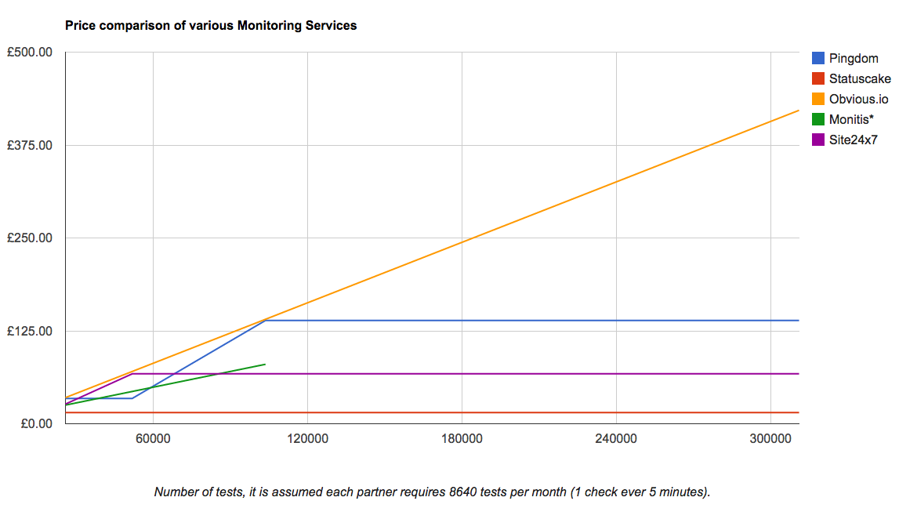This screenshot has height=519, width=899.
Task: Select the £0.00 y-axis label
Action: coord(35,423)
